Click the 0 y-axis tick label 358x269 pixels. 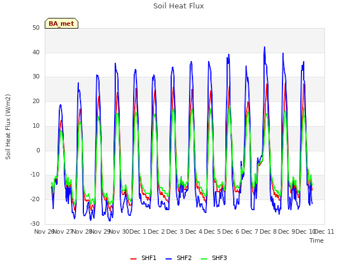point(38,151)
